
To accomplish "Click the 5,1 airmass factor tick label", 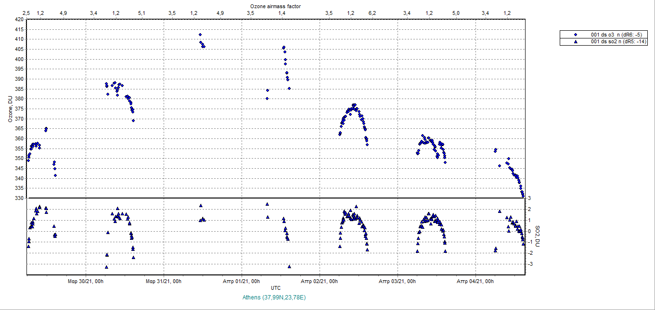I will click(x=141, y=13).
